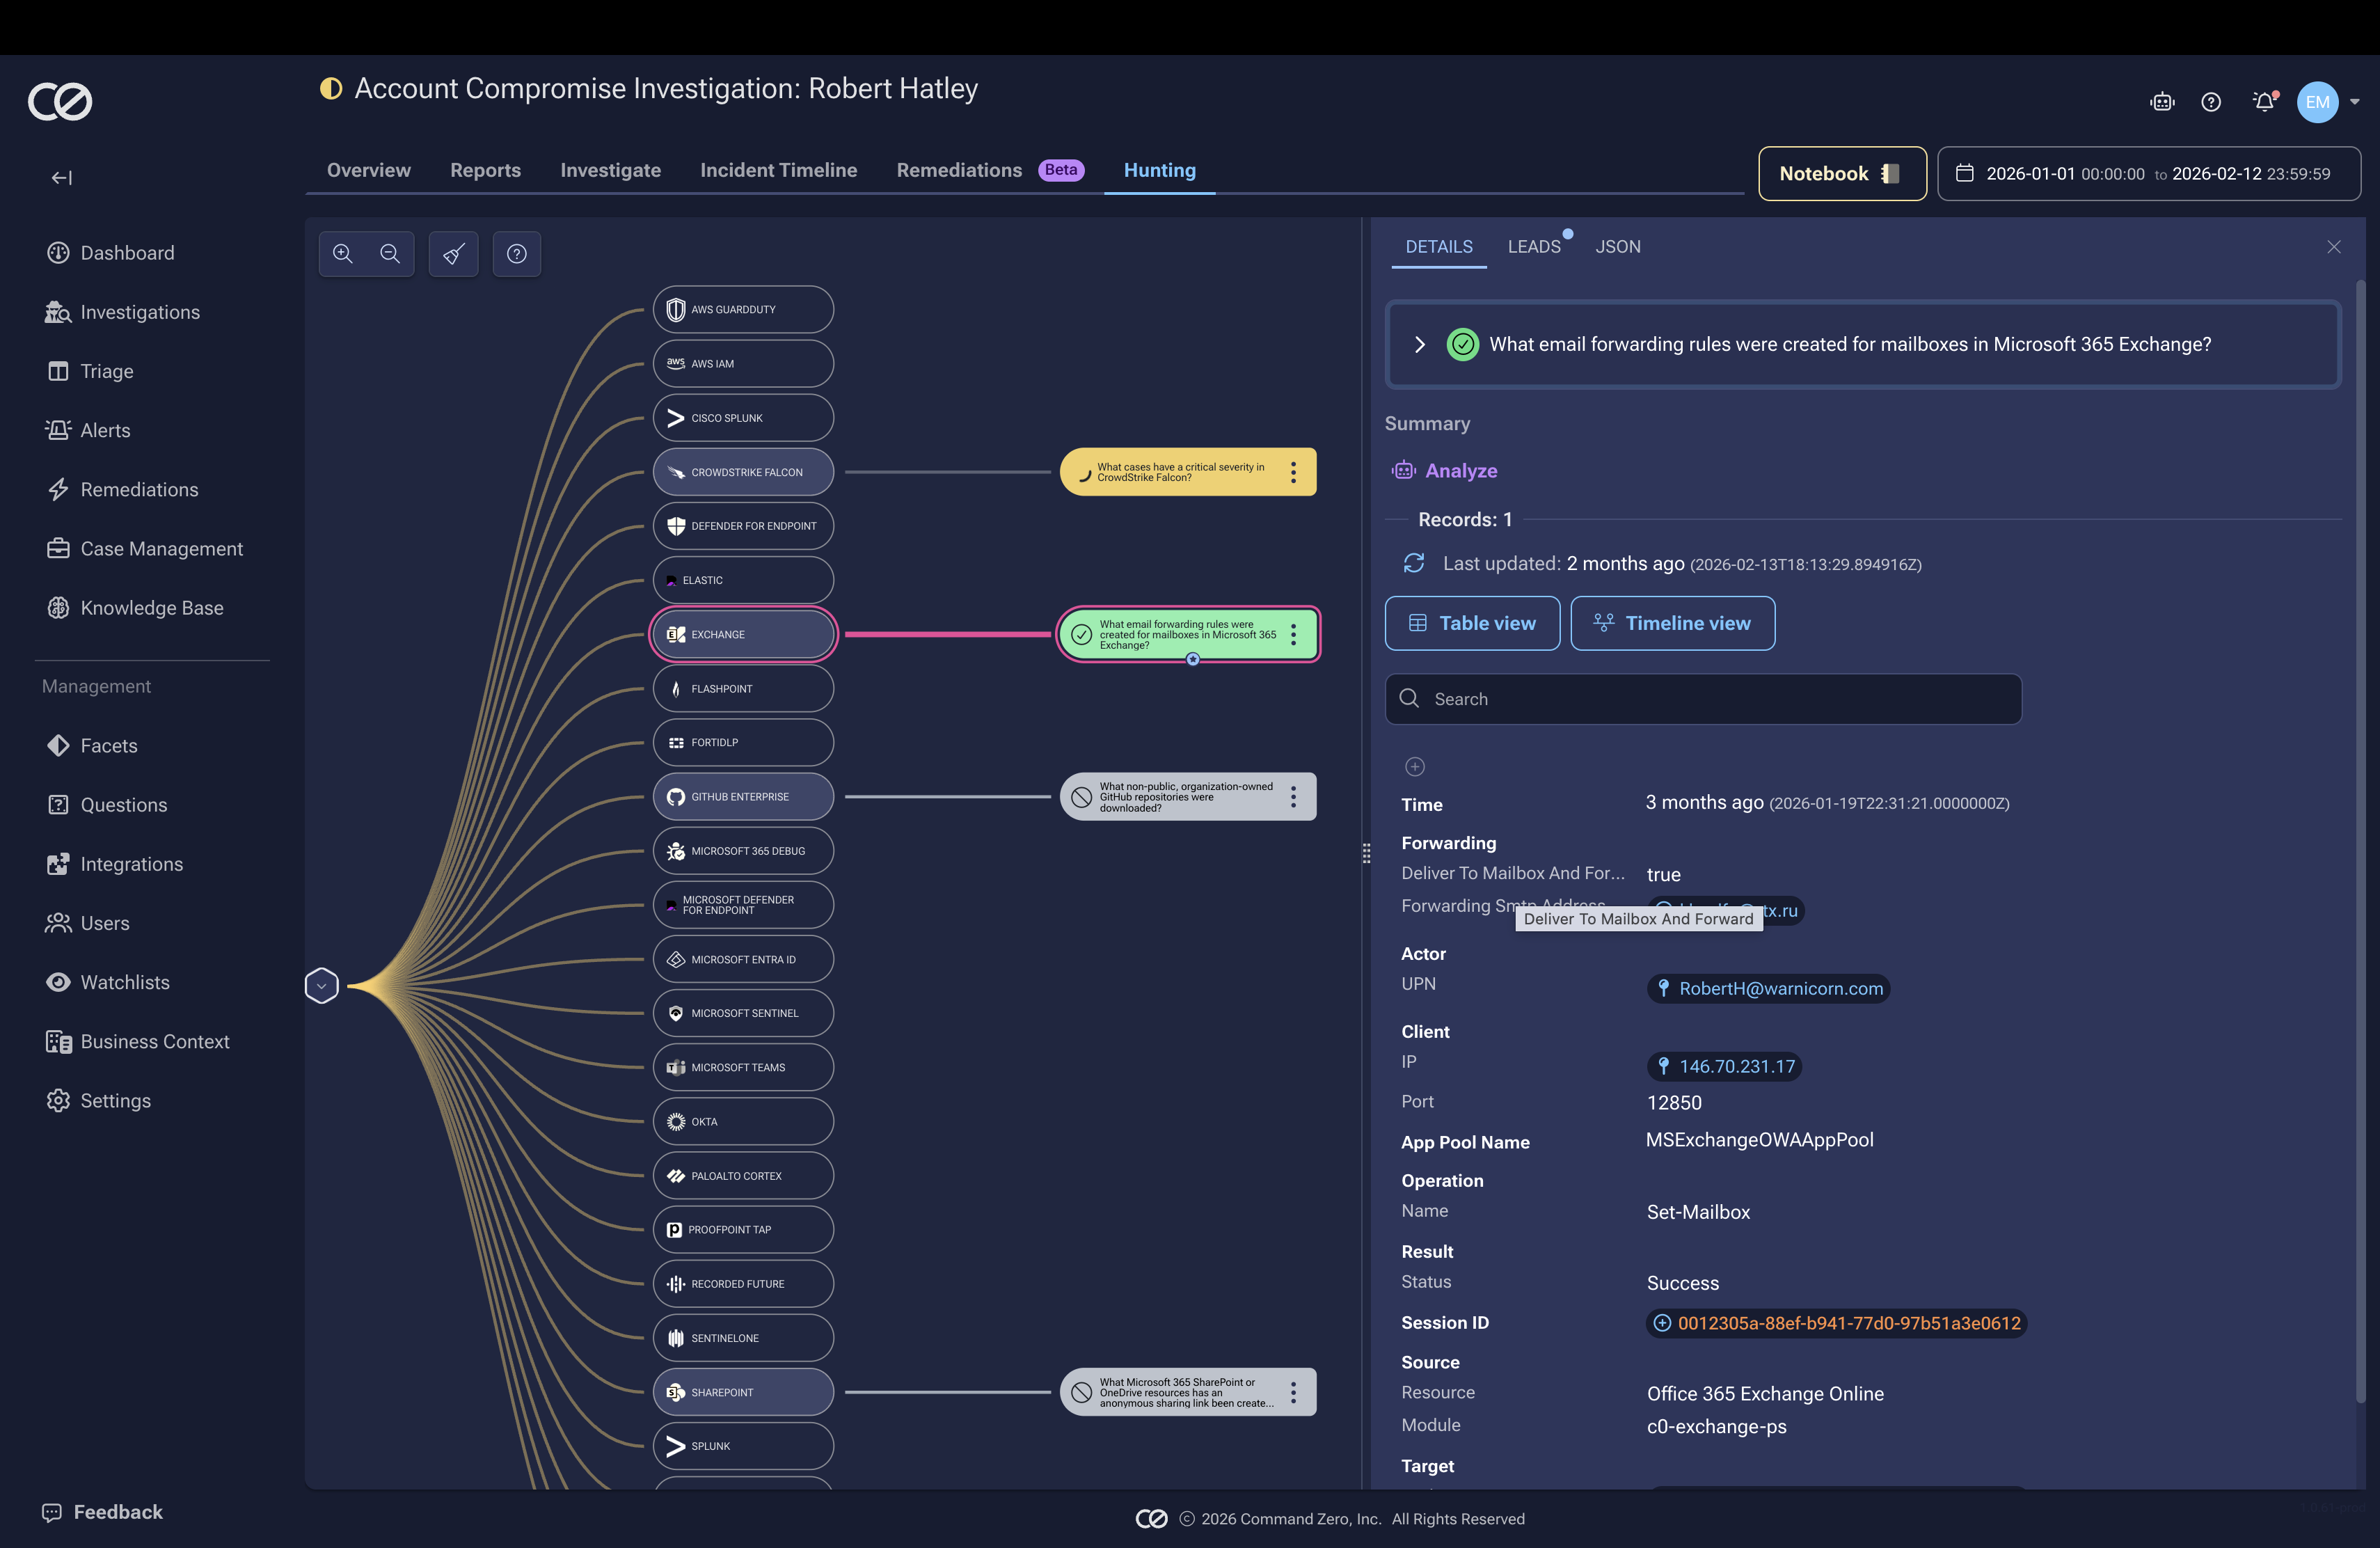Click the zoom out magnifier icon

[x=390, y=254]
